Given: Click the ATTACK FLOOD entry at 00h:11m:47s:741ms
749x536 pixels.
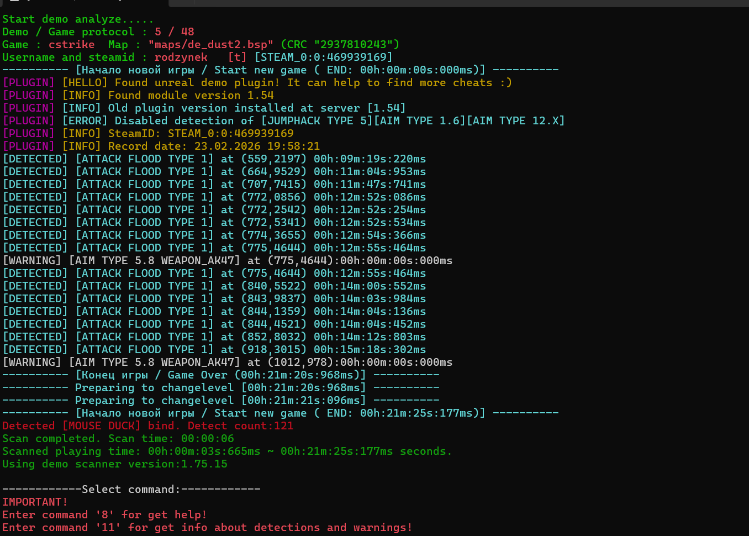Looking at the screenshot, I should click(214, 185).
